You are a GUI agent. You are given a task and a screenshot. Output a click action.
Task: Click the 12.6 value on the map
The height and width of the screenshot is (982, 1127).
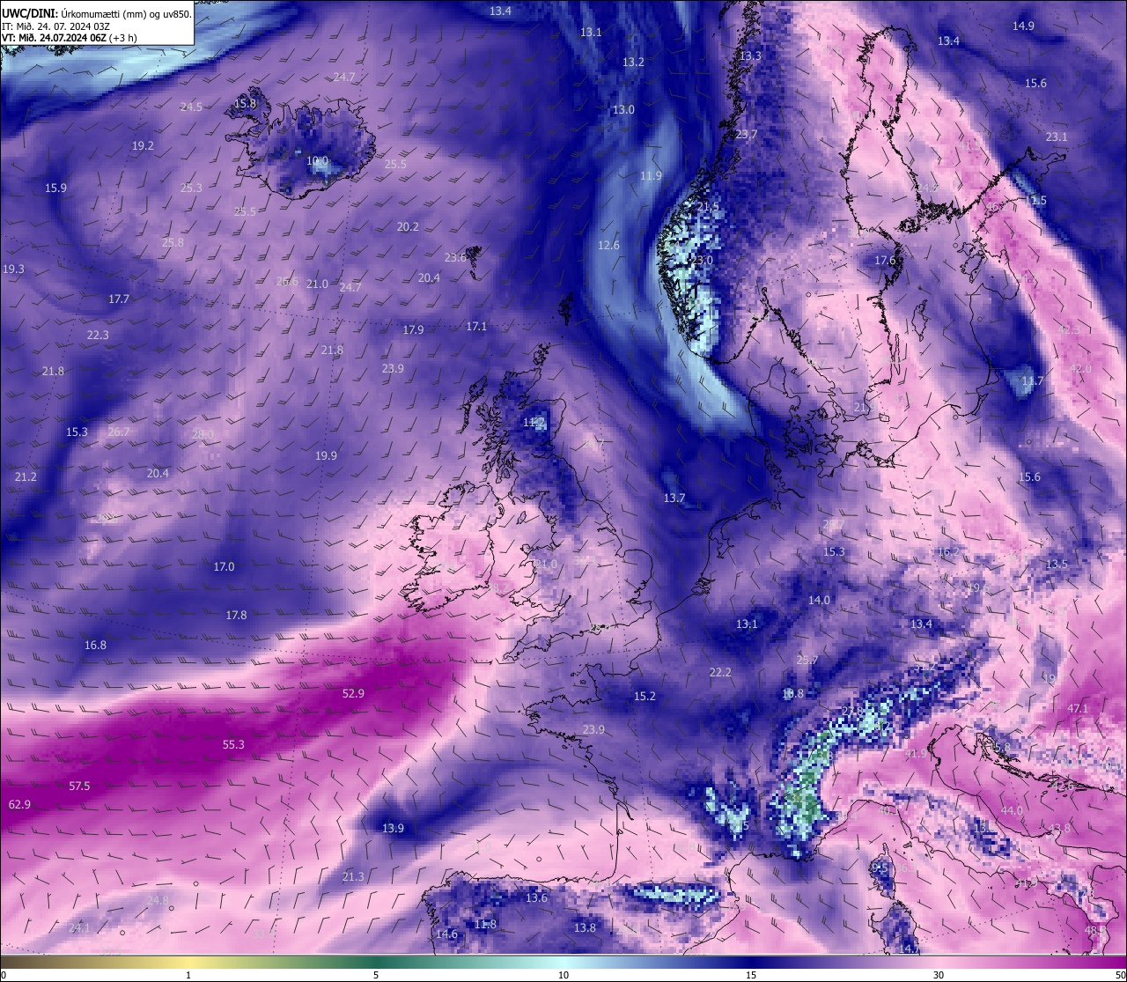608,245
